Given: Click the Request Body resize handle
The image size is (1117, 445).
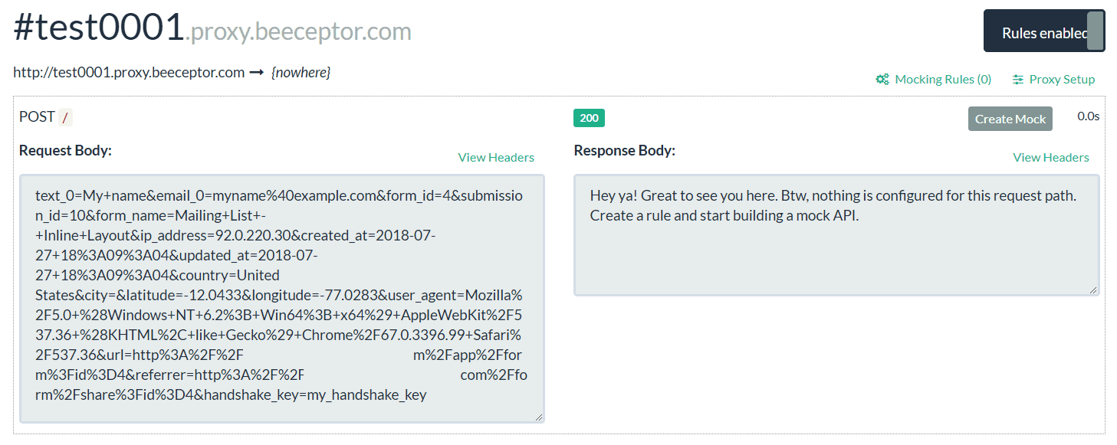Looking at the screenshot, I should pos(539,417).
